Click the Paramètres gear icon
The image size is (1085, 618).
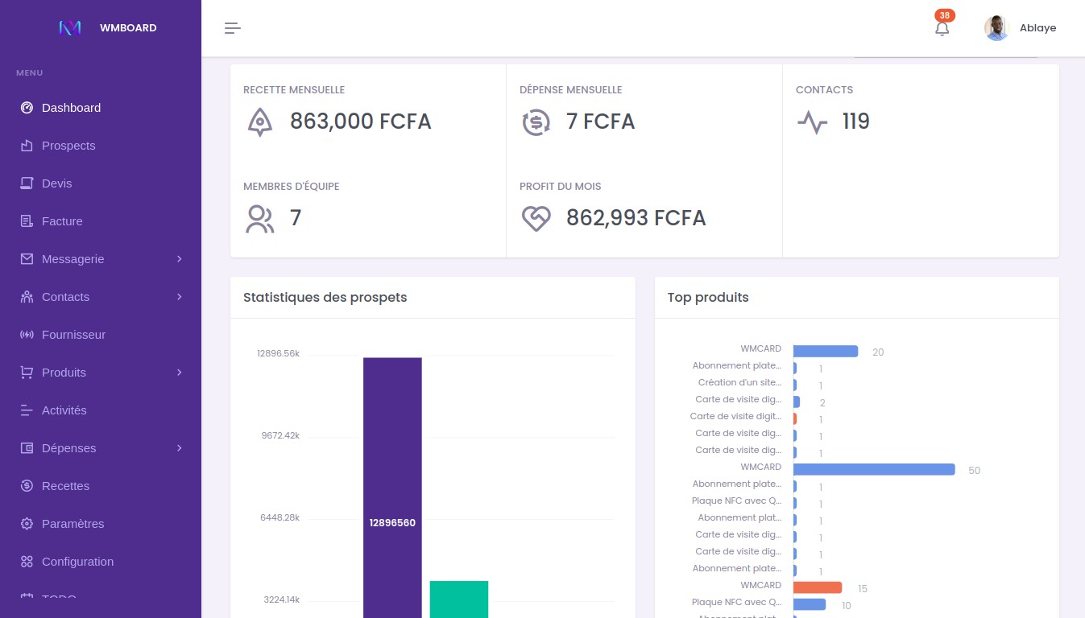[x=27, y=524]
